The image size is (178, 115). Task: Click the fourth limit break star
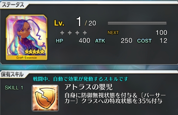pyautogui.click(x=85, y=33)
